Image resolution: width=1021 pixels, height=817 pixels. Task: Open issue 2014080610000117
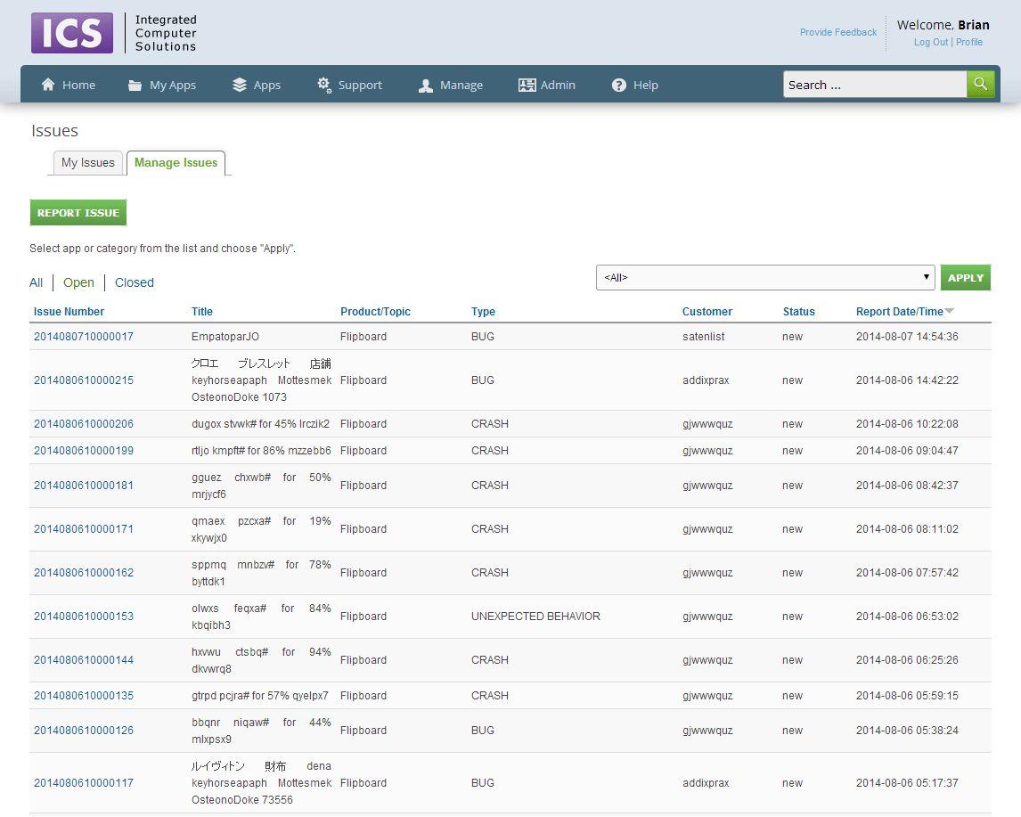coord(84,783)
